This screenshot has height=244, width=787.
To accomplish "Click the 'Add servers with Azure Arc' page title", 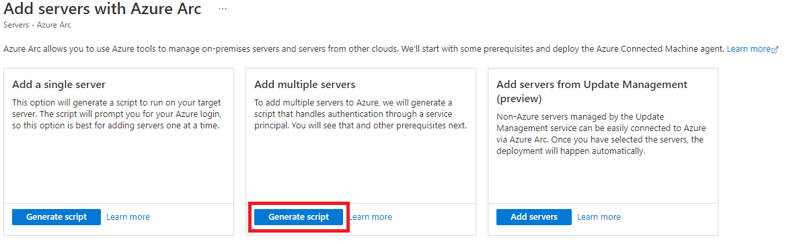I will pos(102,9).
